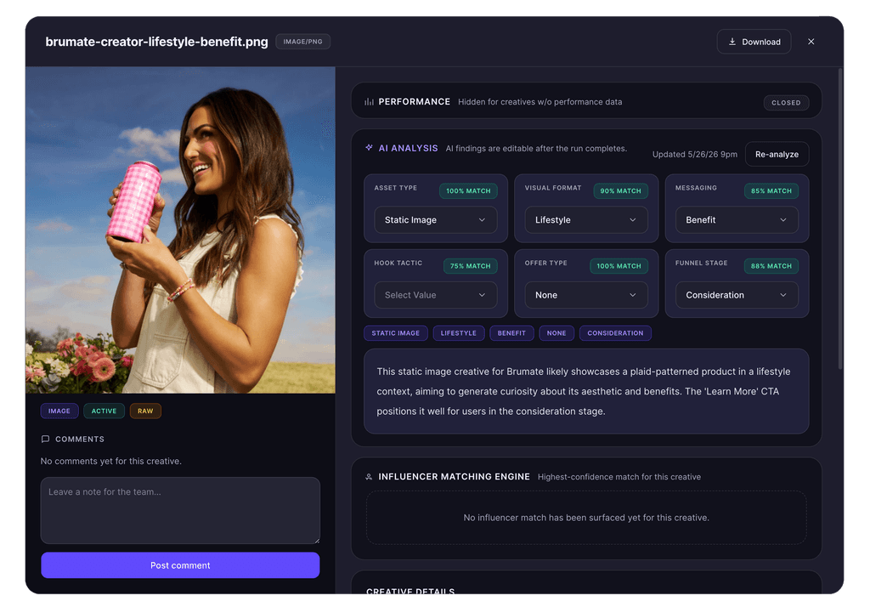Open the Hook Tactic Select Value dropdown

point(436,295)
